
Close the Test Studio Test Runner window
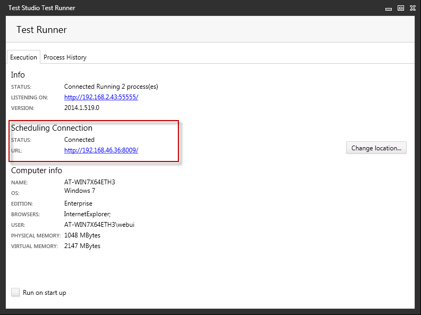(413, 8)
